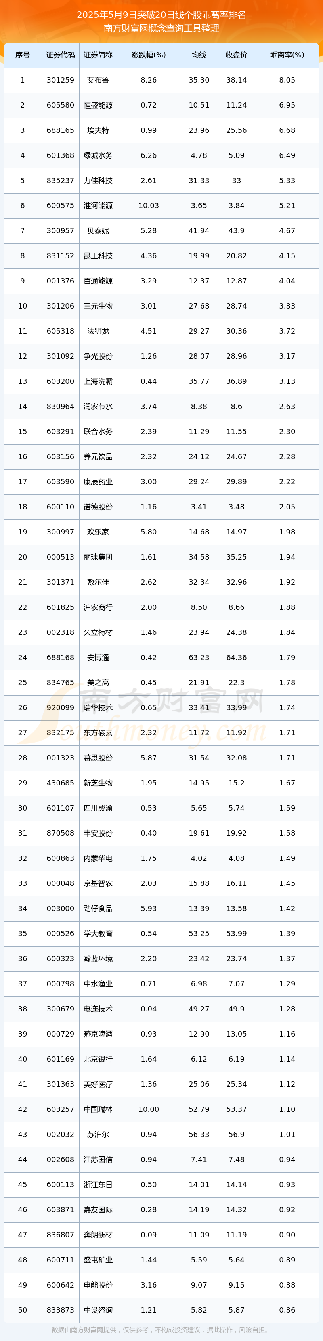Select stock code 920099
Image resolution: width=323 pixels, height=1341 pixels.
[60, 707]
